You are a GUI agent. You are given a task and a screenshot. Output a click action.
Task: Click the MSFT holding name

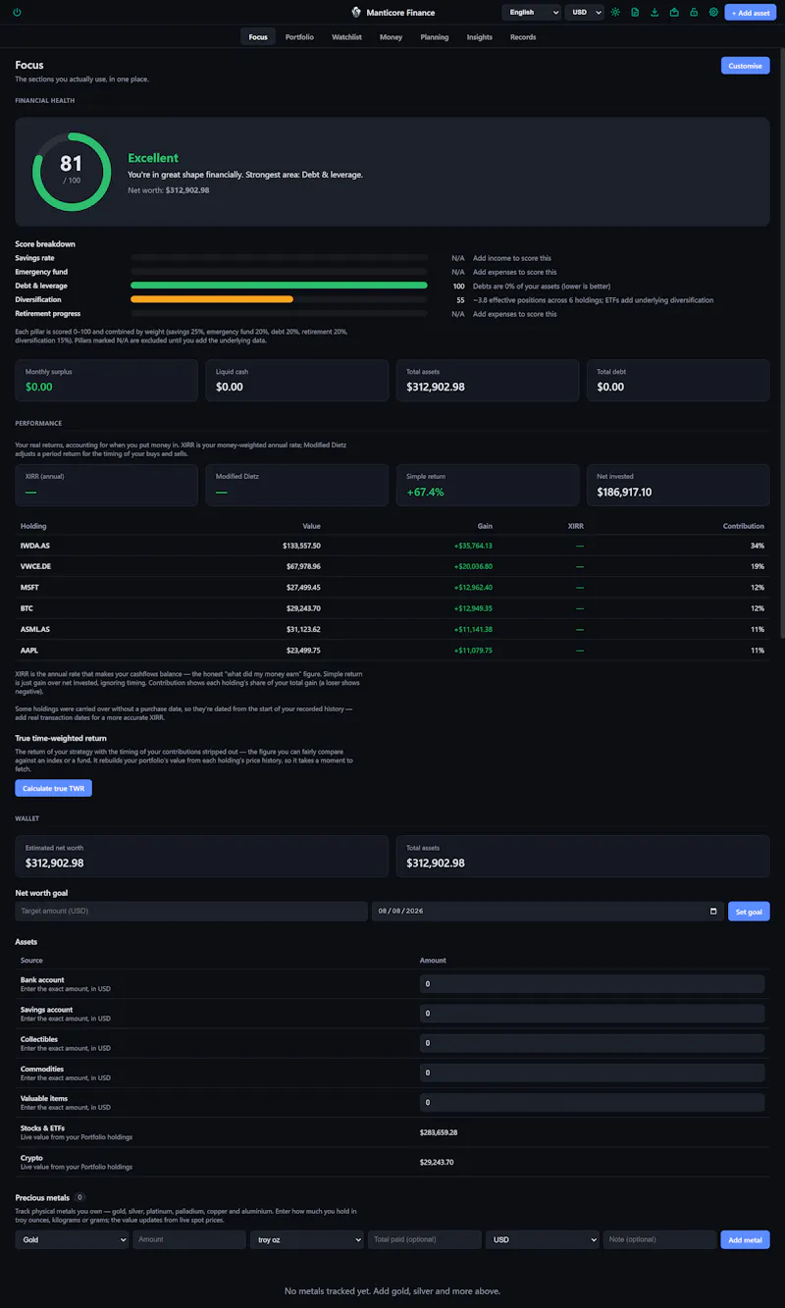tap(29, 588)
